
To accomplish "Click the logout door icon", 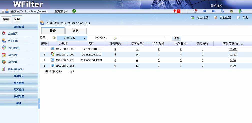I will 240,11.
